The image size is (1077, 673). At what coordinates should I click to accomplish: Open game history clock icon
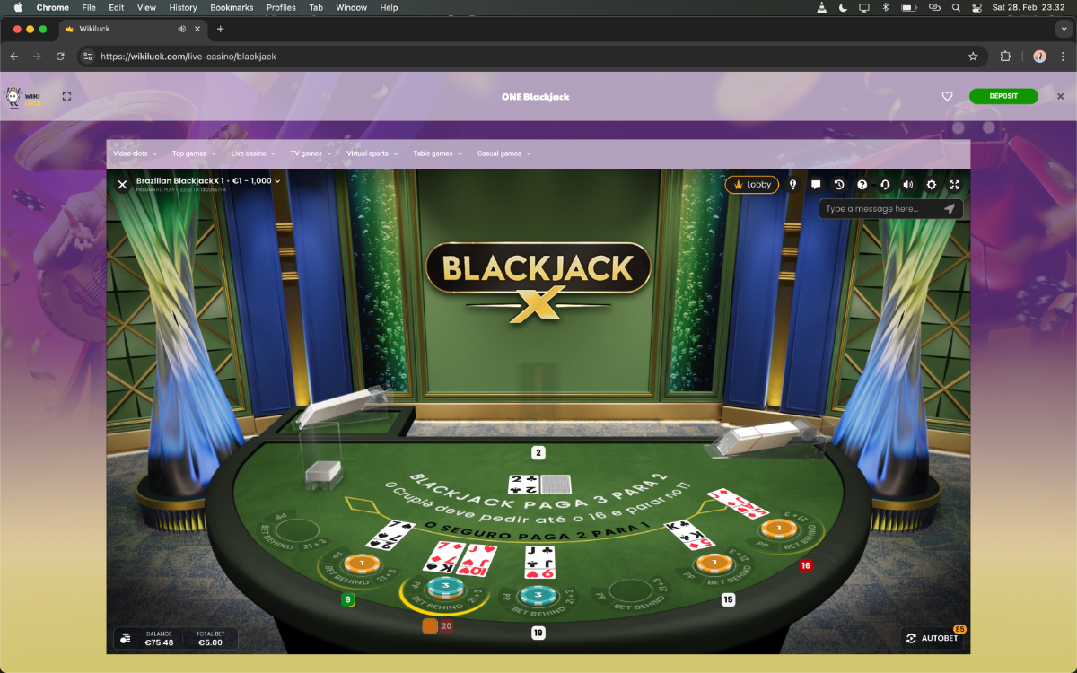(x=839, y=185)
